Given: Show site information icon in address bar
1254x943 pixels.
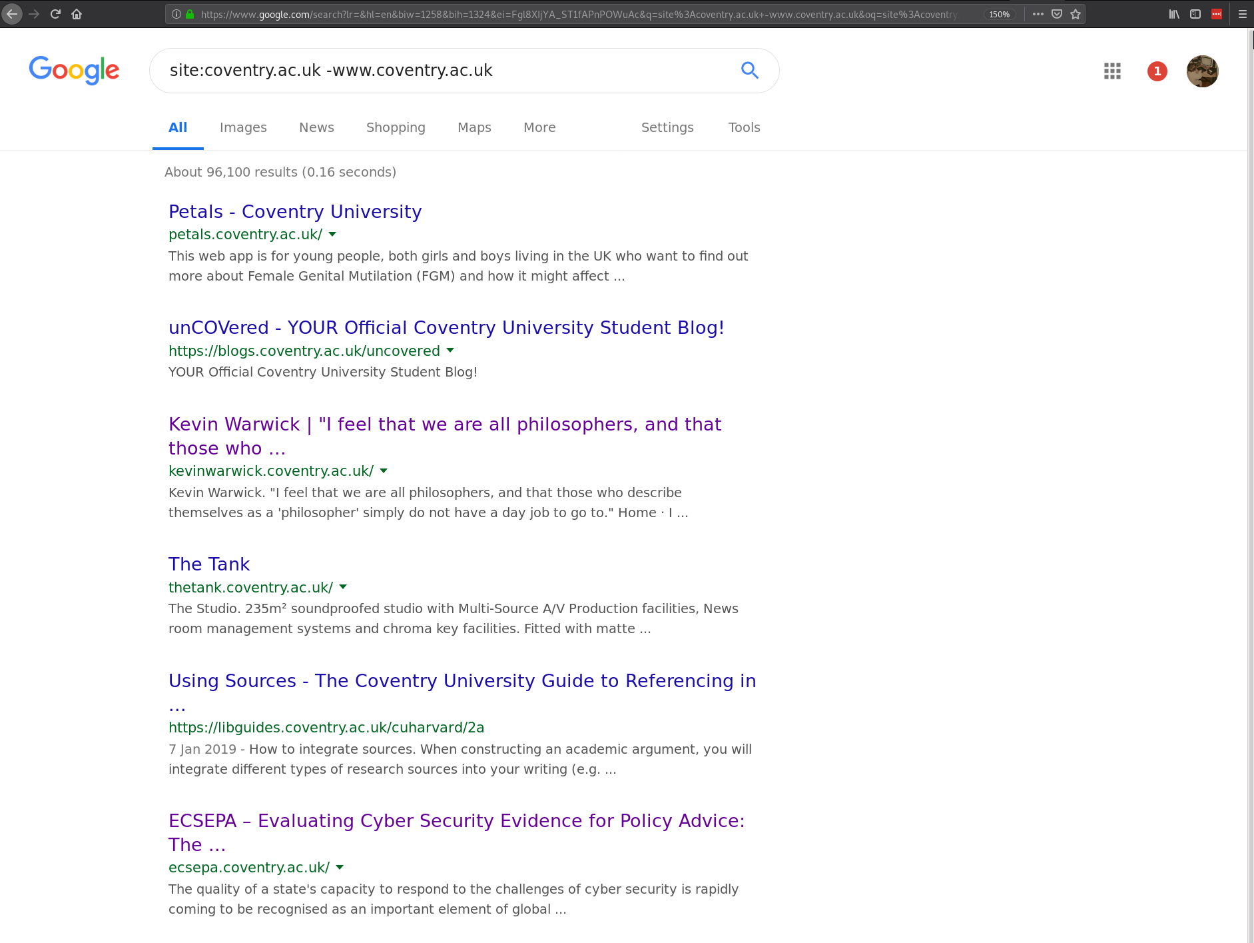Looking at the screenshot, I should (x=176, y=14).
